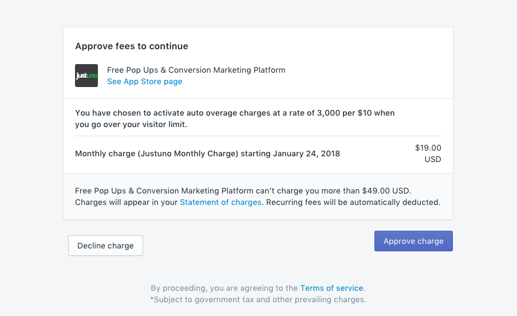Image resolution: width=517 pixels, height=316 pixels.
Task: Click the Decline charge button
Action: click(x=105, y=246)
